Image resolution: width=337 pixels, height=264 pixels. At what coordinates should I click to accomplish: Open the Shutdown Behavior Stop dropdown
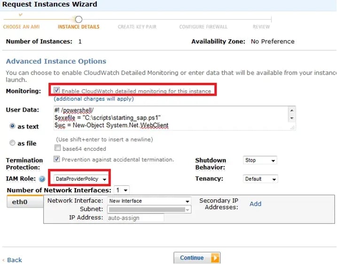click(260, 160)
